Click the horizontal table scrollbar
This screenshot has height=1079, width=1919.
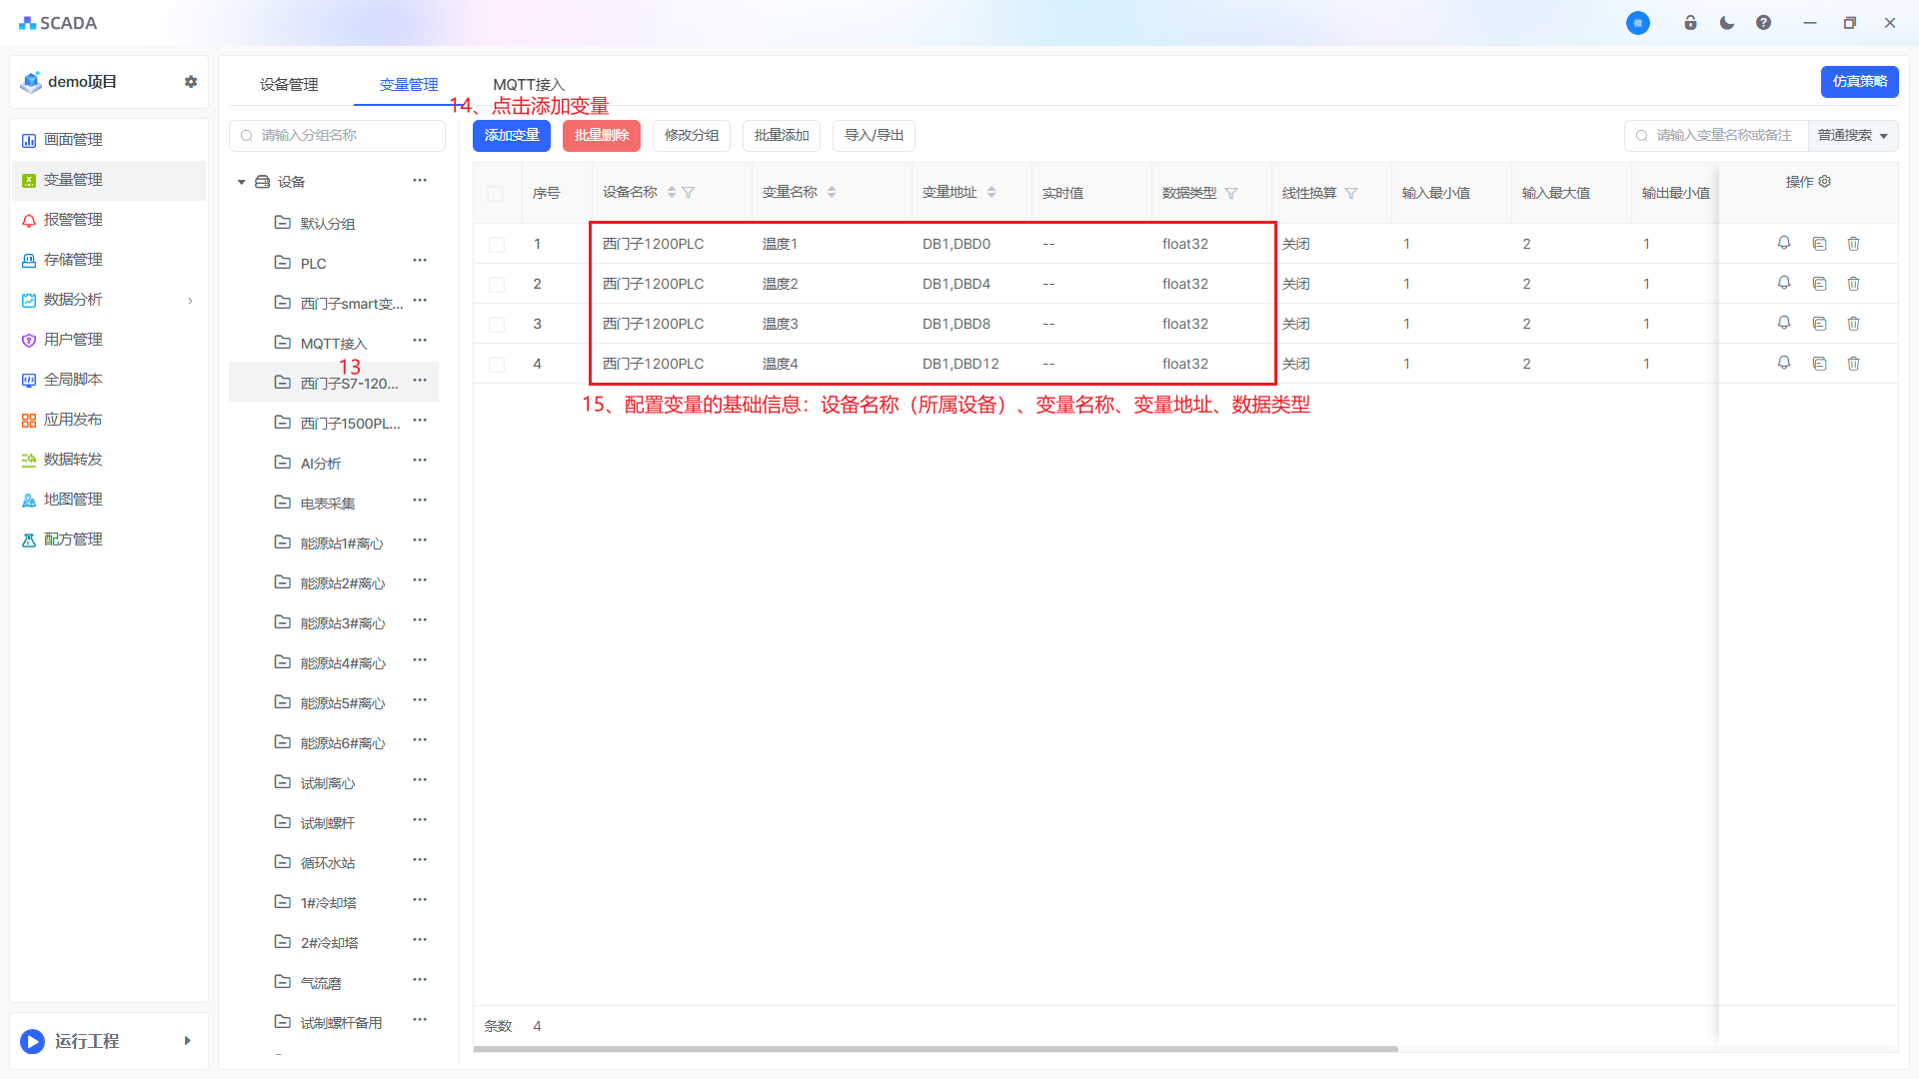[935, 1049]
